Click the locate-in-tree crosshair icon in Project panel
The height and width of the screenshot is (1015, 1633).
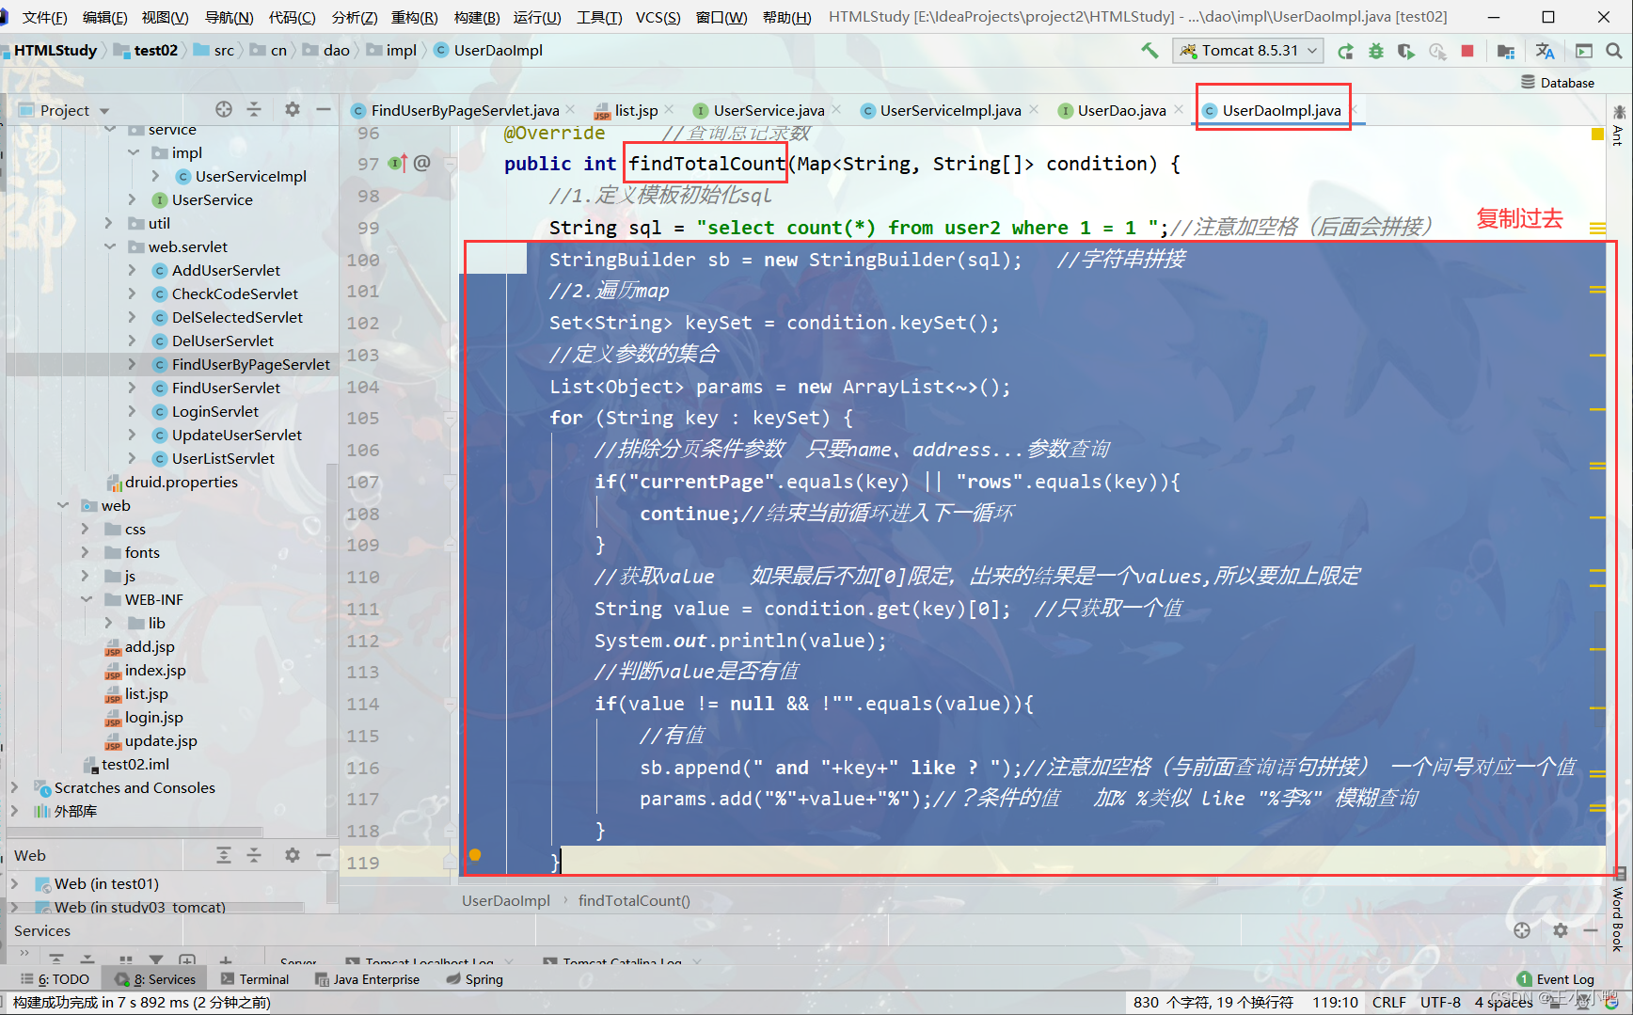click(223, 110)
